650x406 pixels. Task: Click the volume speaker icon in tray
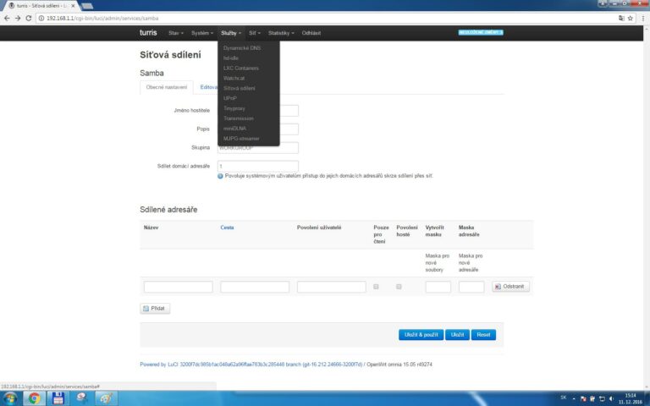click(x=611, y=398)
